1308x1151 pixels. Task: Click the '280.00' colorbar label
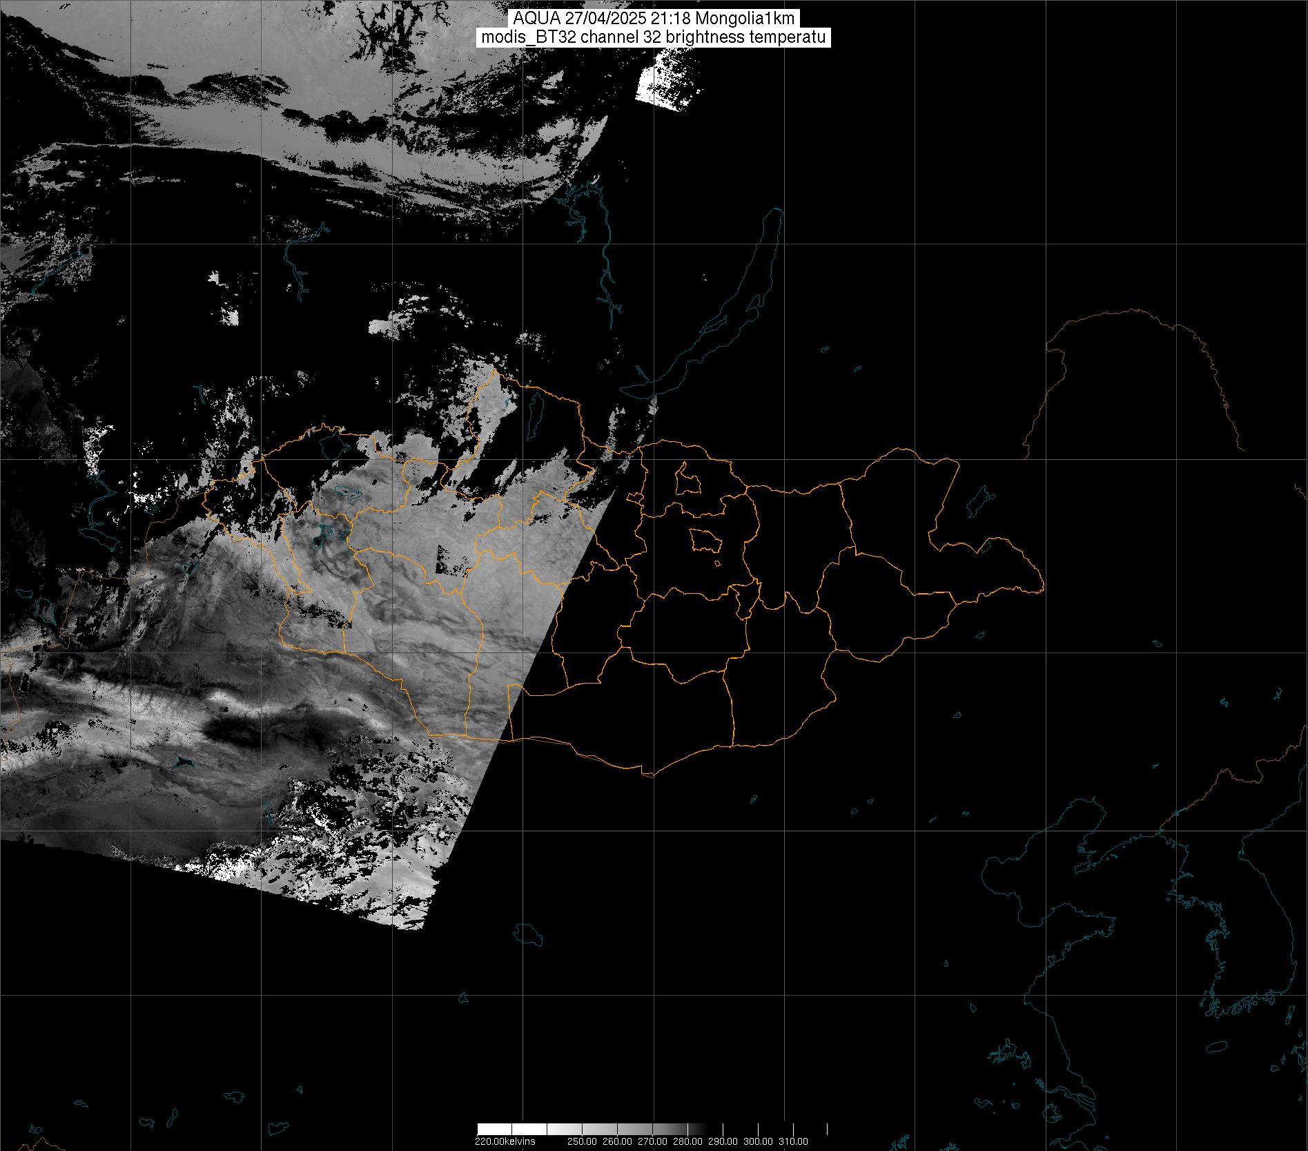point(687,1141)
